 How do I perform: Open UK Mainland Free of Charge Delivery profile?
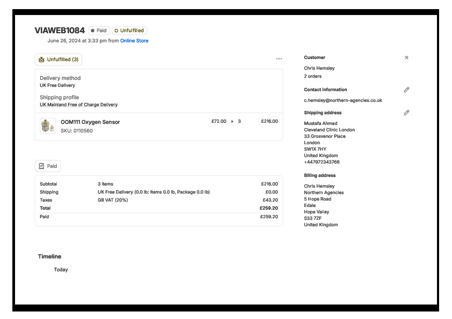point(78,105)
